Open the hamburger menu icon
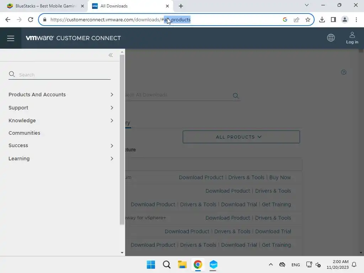This screenshot has height=273, width=364. pos(10,38)
